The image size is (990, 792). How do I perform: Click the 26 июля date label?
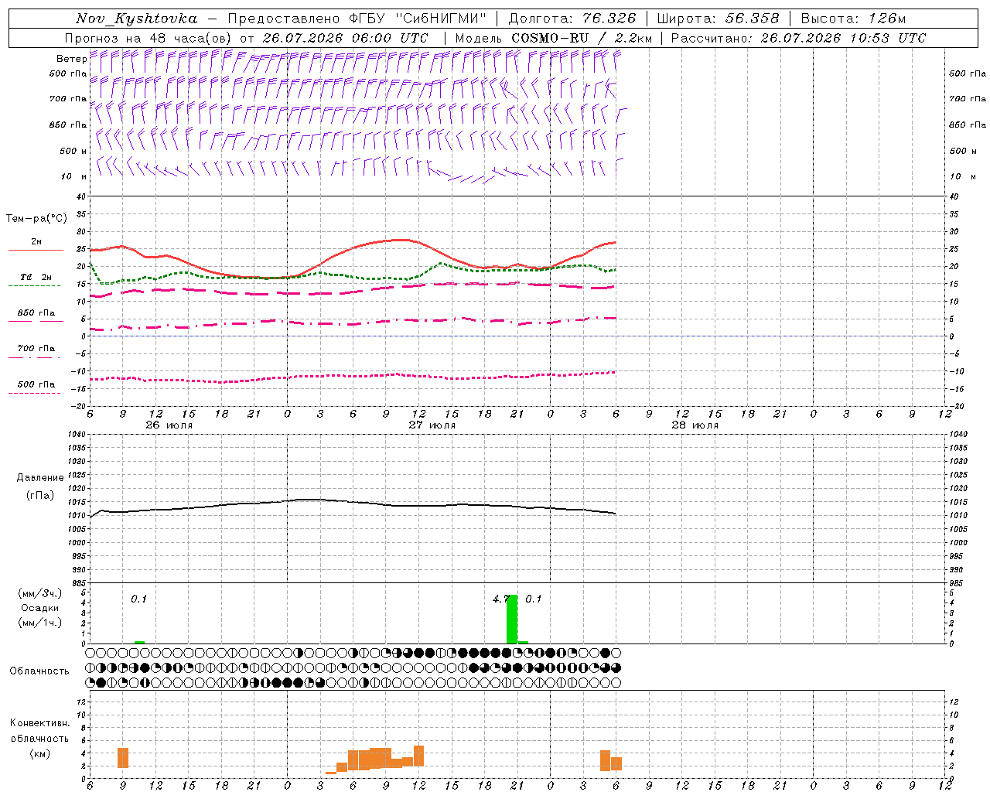tap(169, 425)
